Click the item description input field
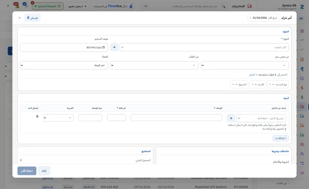309x189 pixels. pyautogui.click(x=176, y=118)
